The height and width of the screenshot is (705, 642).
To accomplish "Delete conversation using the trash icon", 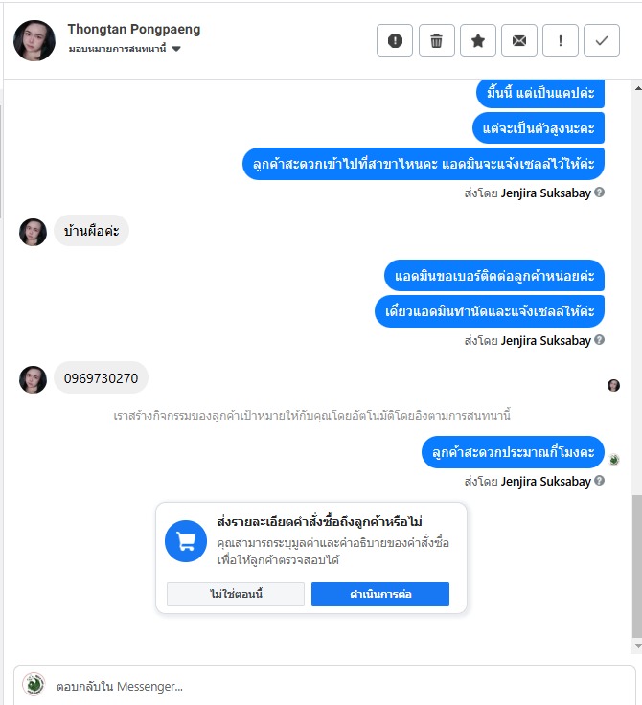I will pos(436,40).
